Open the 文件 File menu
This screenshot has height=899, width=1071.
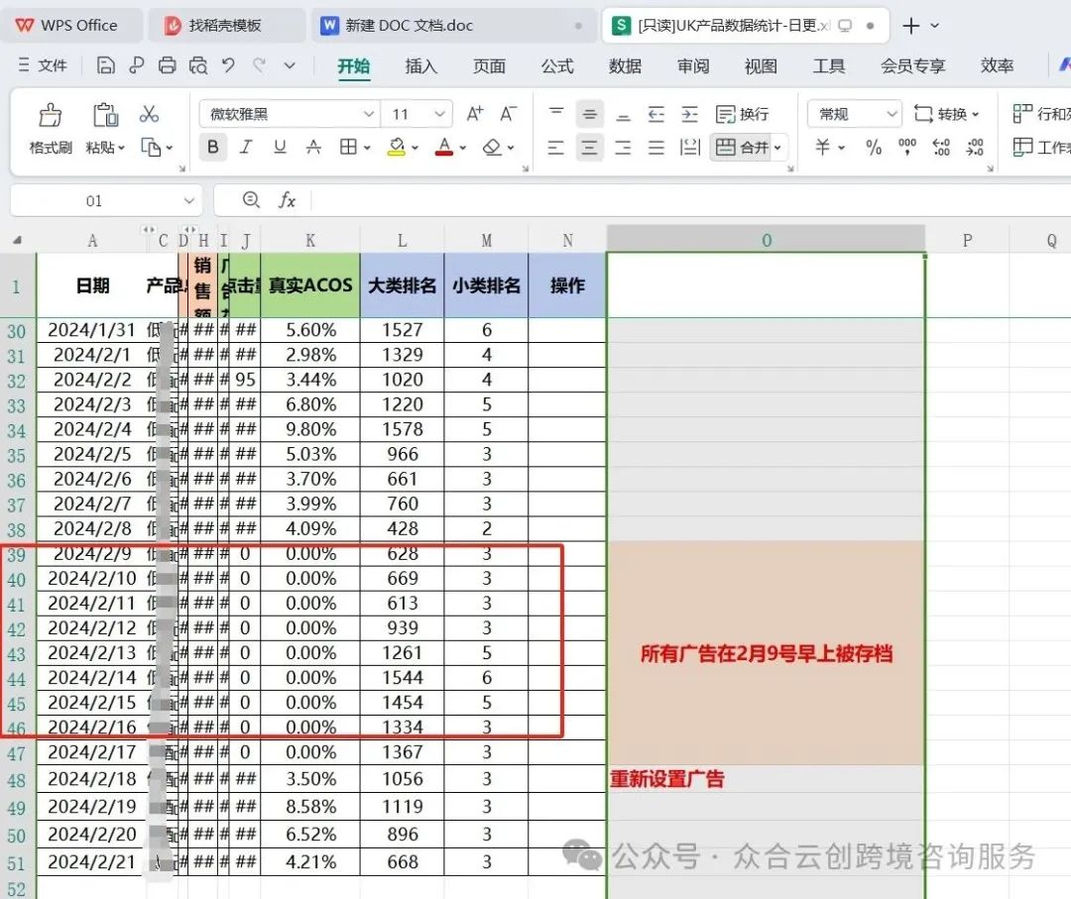click(43, 65)
